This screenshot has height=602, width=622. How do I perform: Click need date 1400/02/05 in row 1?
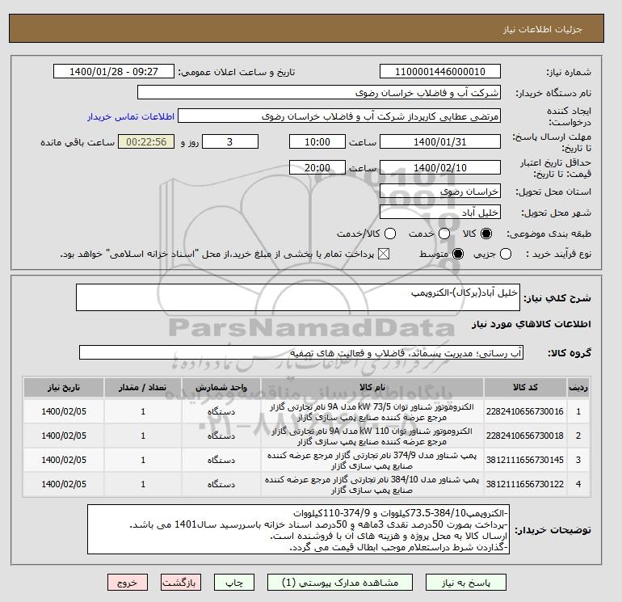[64, 411]
